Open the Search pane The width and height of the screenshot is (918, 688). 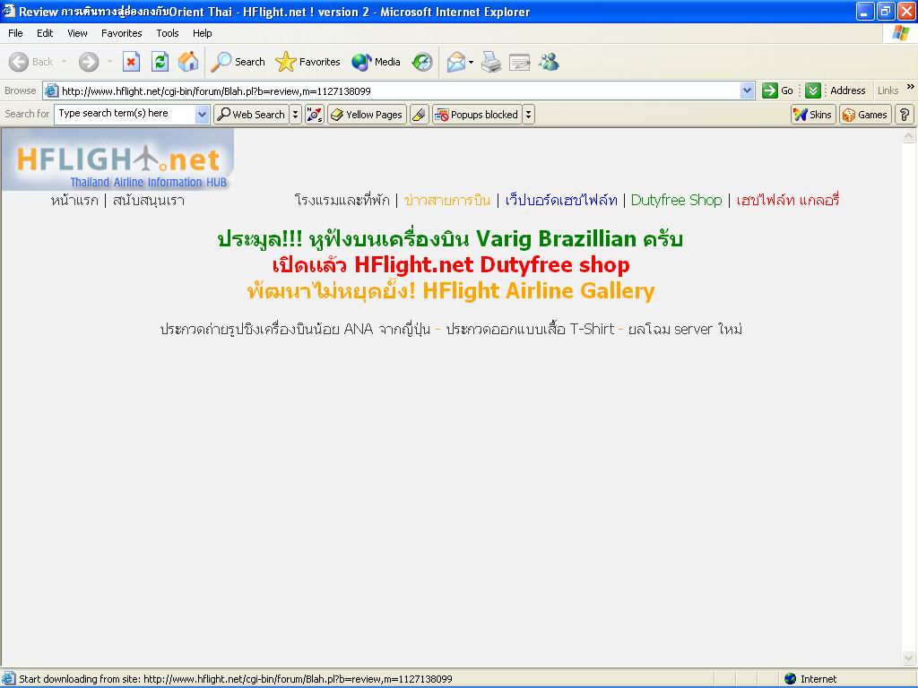[238, 62]
